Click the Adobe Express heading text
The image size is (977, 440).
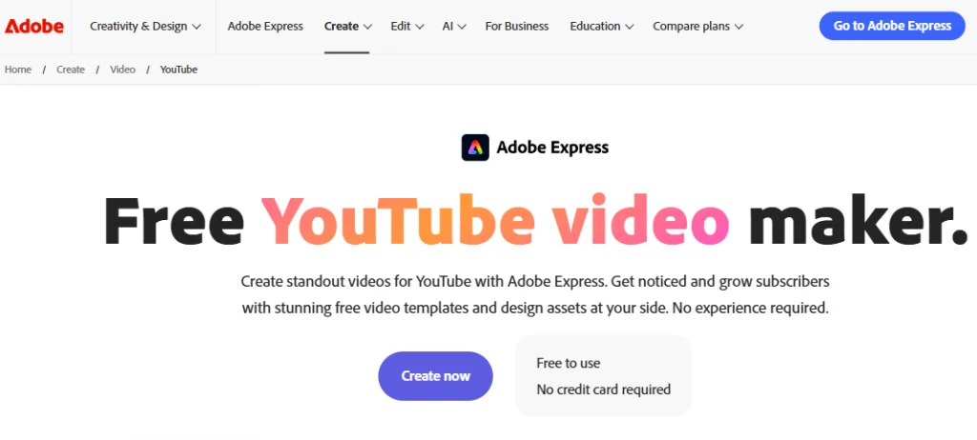(552, 148)
